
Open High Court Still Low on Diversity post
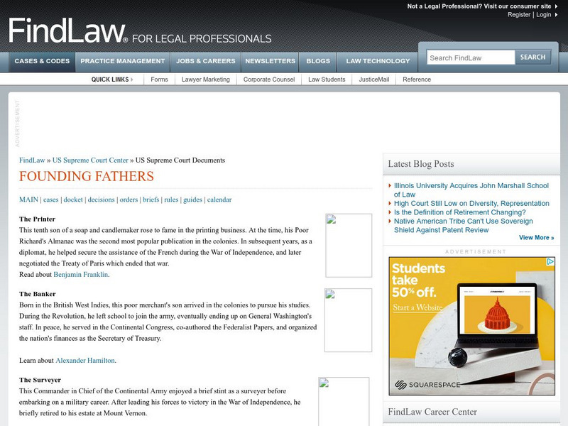click(x=471, y=203)
